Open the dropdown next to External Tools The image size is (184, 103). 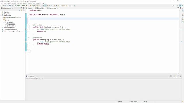28,5
